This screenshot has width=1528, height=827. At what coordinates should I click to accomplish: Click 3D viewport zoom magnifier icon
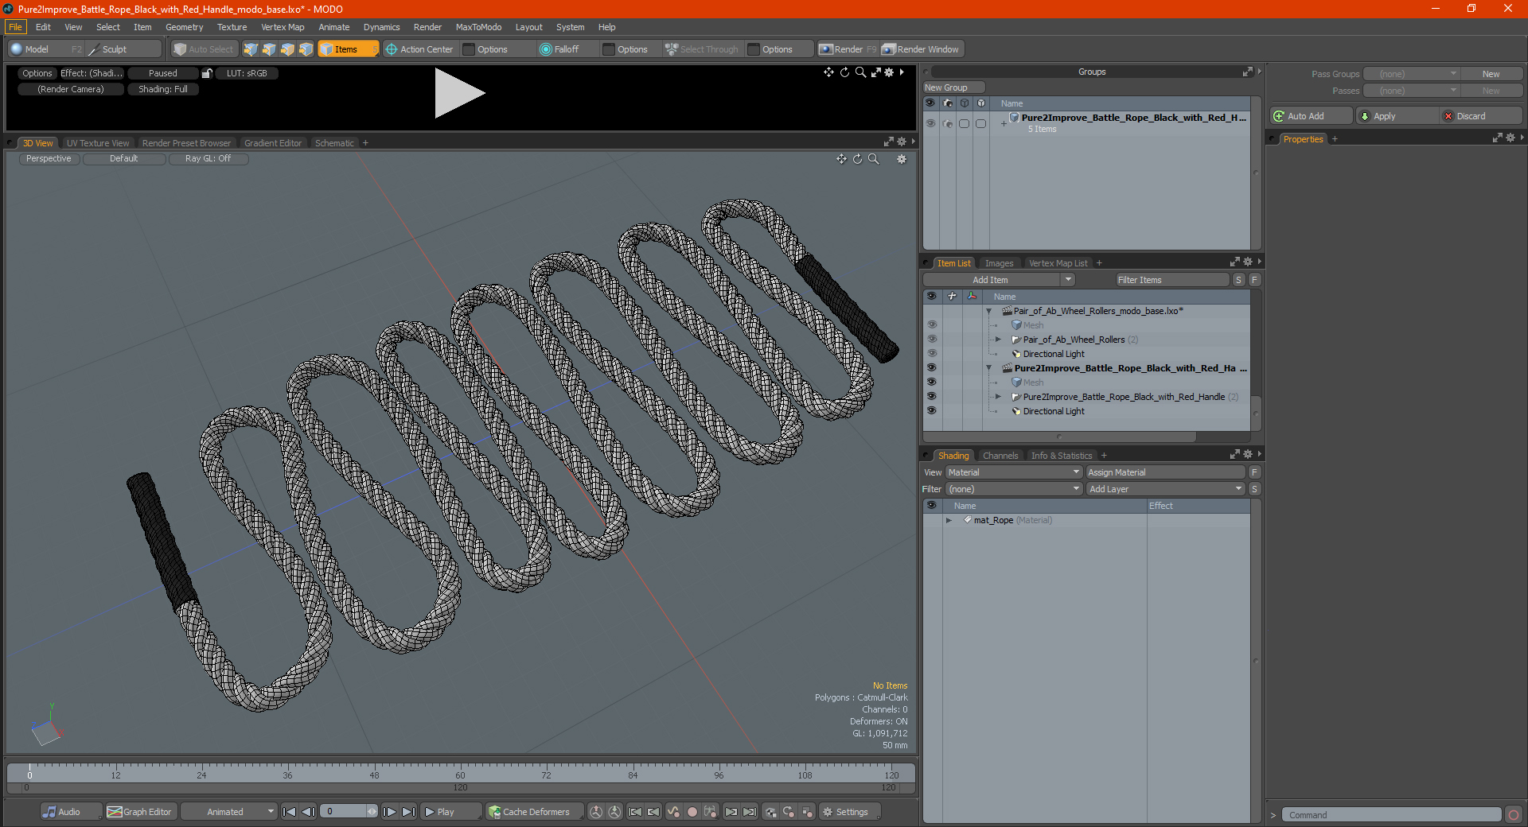[x=874, y=159]
